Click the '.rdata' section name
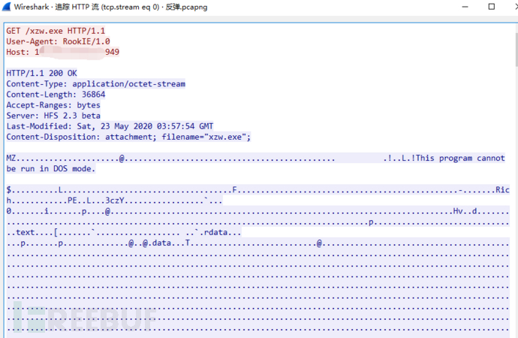The image size is (518, 338). click(x=213, y=232)
